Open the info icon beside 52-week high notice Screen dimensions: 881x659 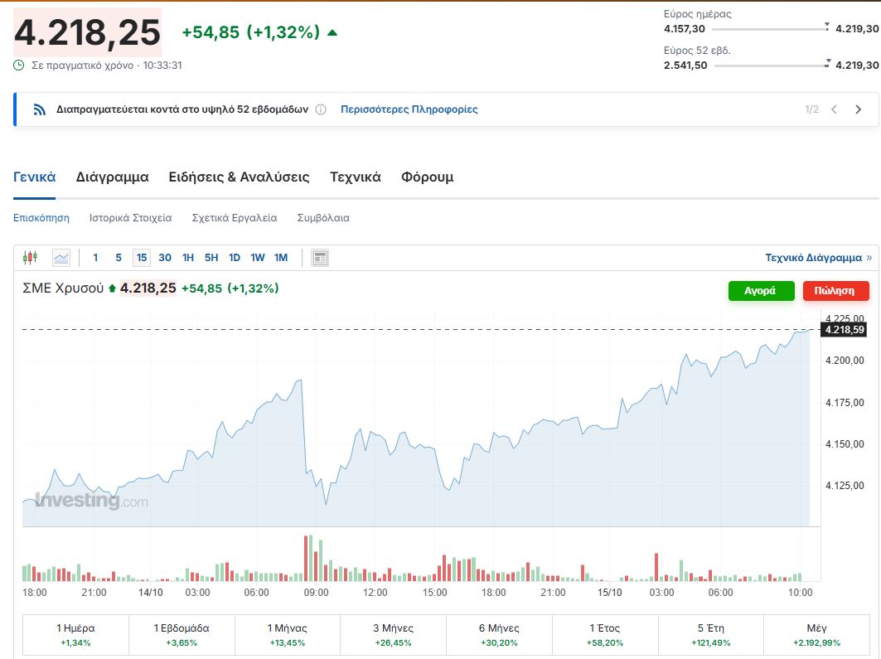321,109
